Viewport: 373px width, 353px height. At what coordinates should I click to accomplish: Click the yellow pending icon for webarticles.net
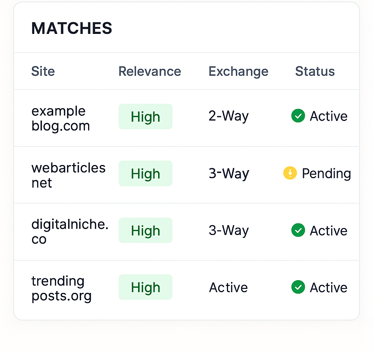(290, 173)
